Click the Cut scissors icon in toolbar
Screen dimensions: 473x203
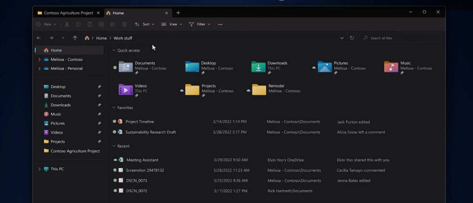point(67,24)
